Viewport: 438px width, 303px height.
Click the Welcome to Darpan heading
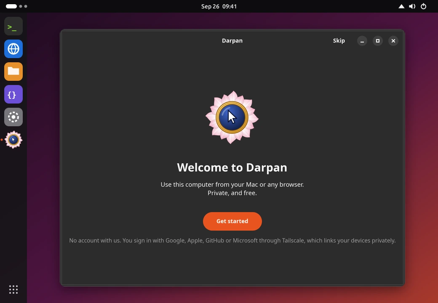click(232, 167)
